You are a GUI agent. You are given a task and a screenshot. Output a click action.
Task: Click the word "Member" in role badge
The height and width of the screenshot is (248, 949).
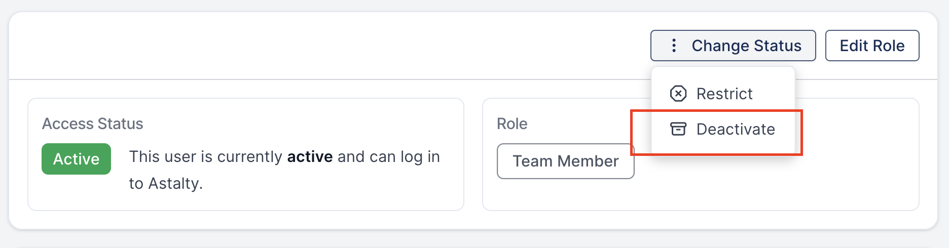pos(588,161)
